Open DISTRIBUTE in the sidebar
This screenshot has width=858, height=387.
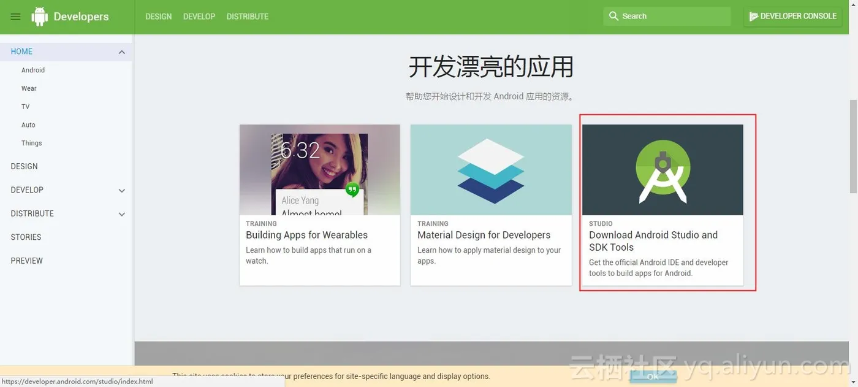coord(32,213)
